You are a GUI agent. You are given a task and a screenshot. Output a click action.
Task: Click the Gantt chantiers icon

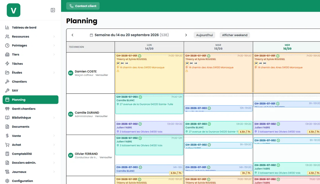pyautogui.click(x=7, y=109)
